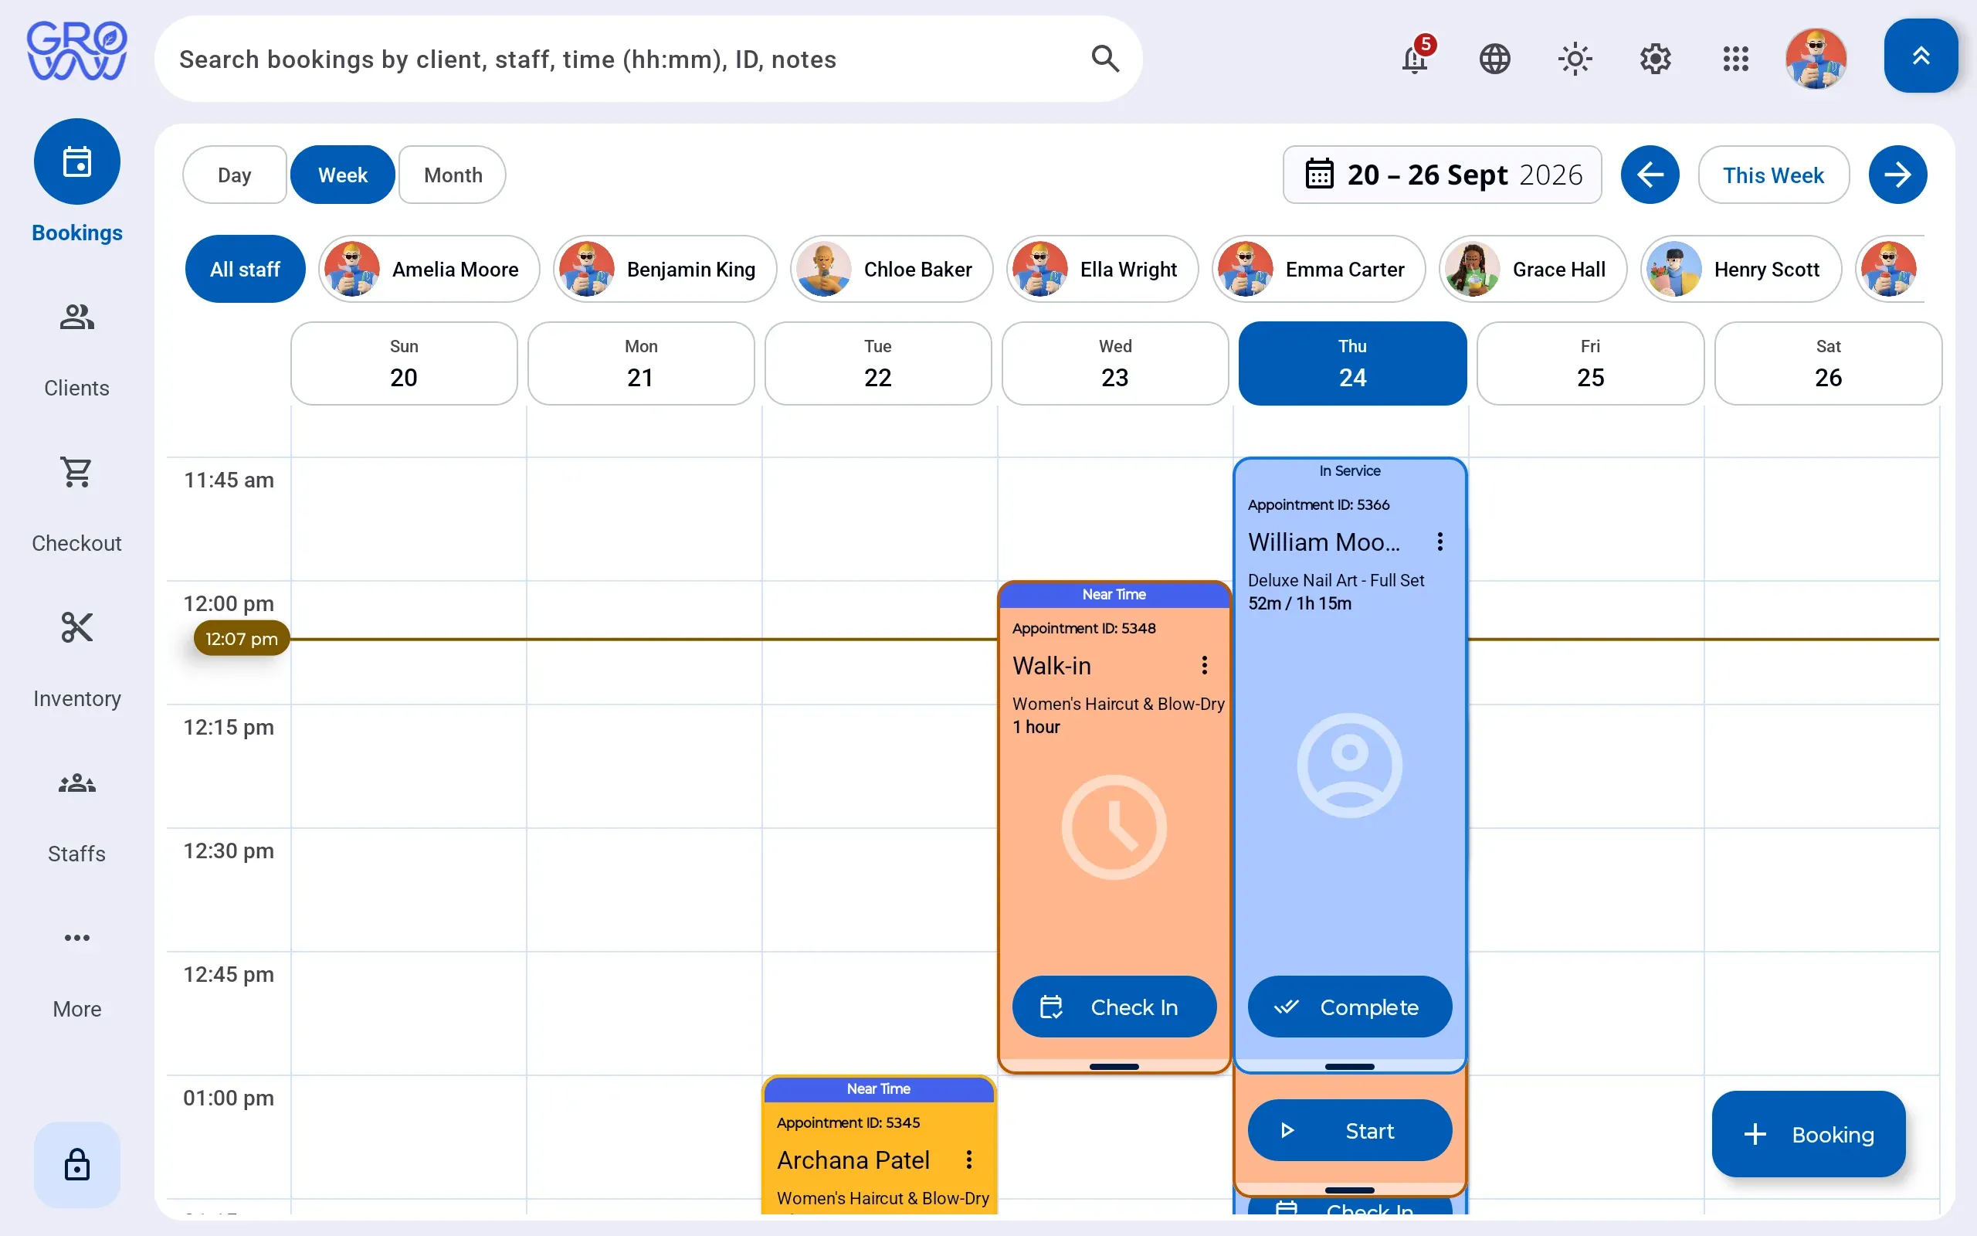This screenshot has width=1977, height=1236.
Task: Switch to Week view
Action: [x=342, y=174]
